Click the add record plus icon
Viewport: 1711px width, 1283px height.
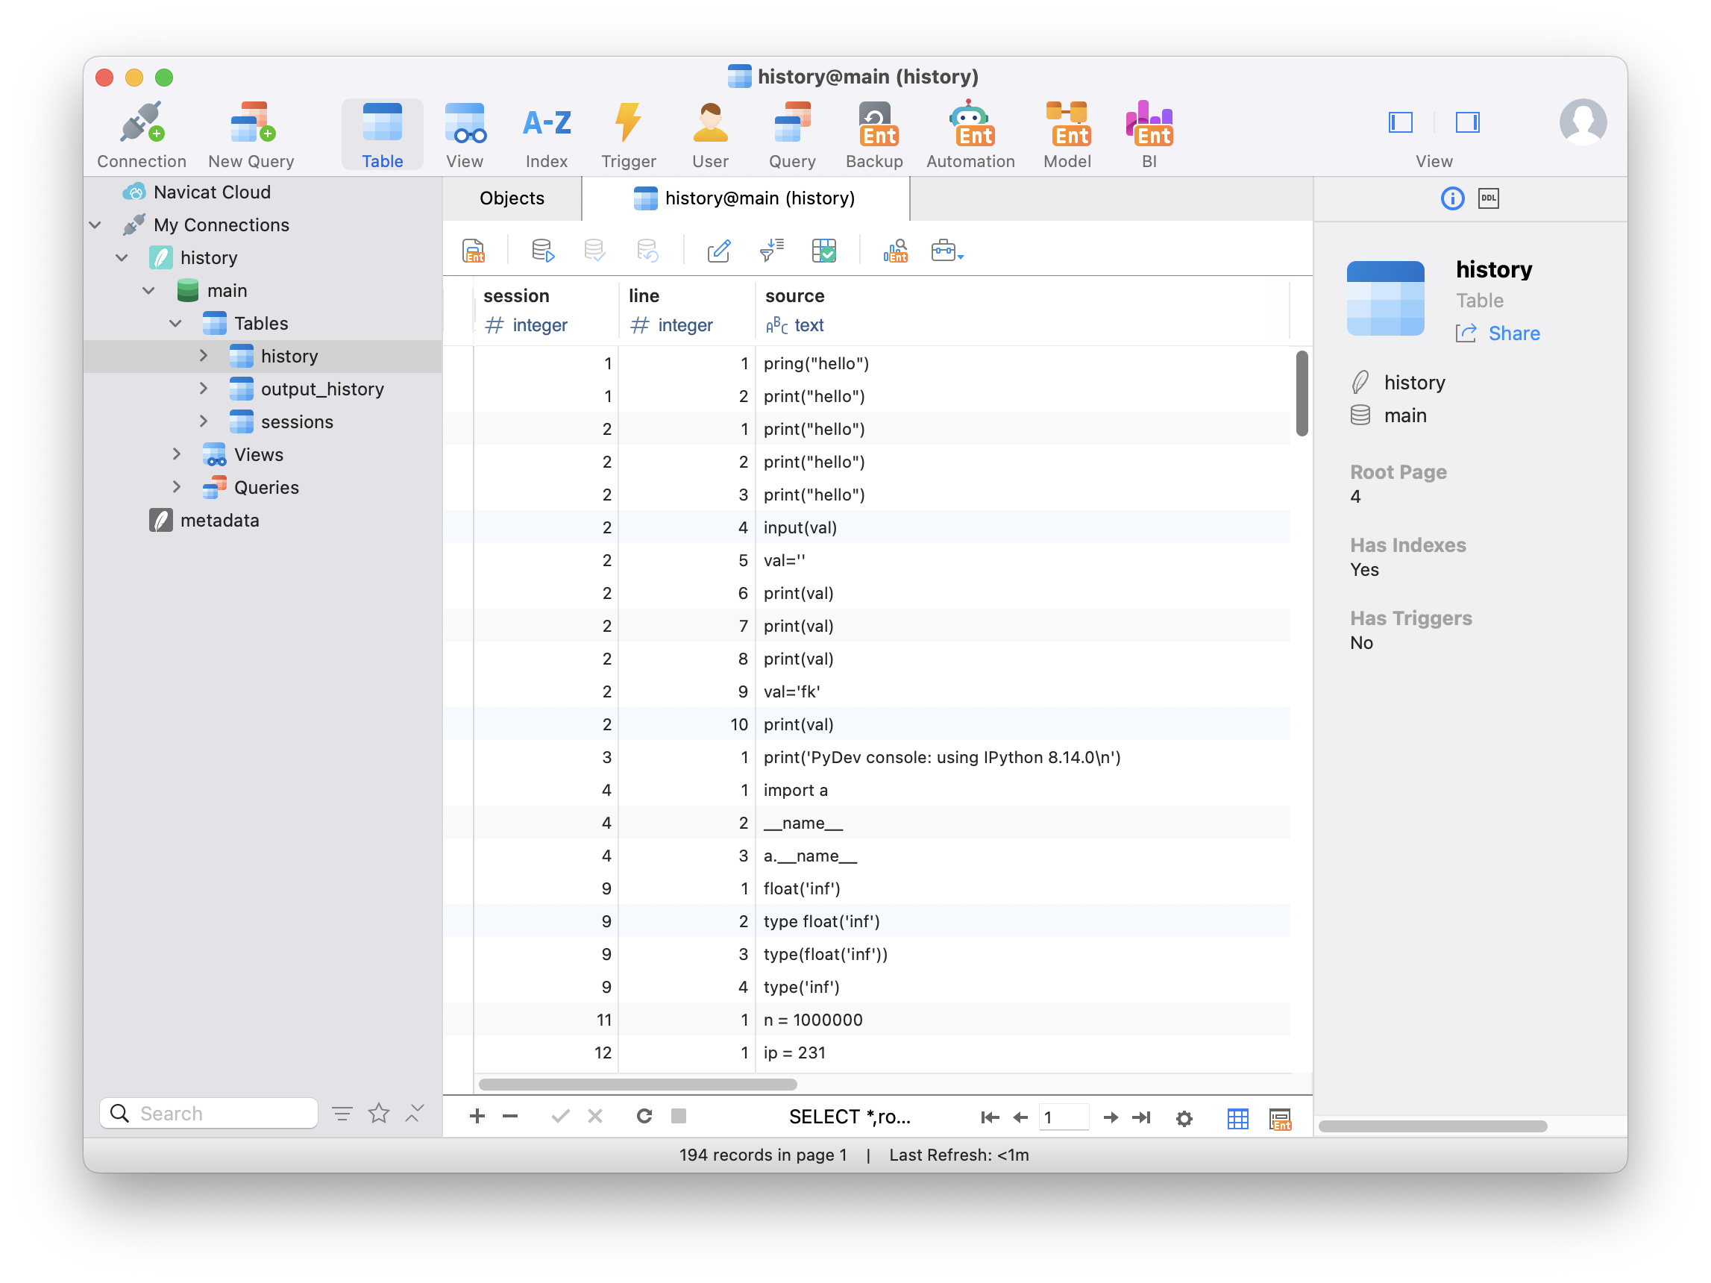click(477, 1116)
